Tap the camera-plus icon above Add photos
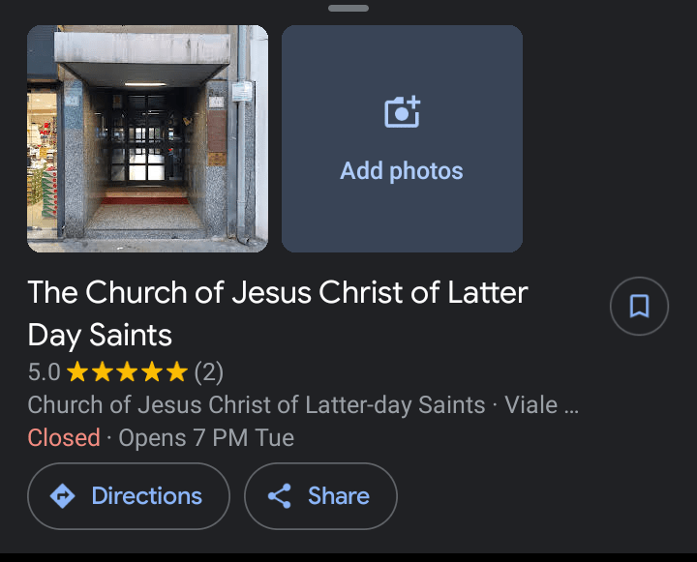This screenshot has height=562, width=697. tap(402, 113)
